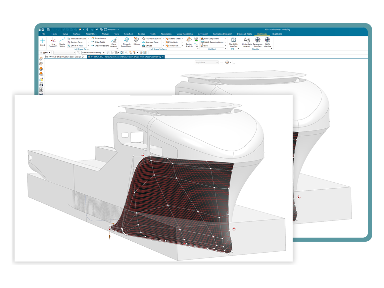Open the Visual Reporting tab
Image resolution: width=384 pixels, height=288 pixels.
point(185,34)
